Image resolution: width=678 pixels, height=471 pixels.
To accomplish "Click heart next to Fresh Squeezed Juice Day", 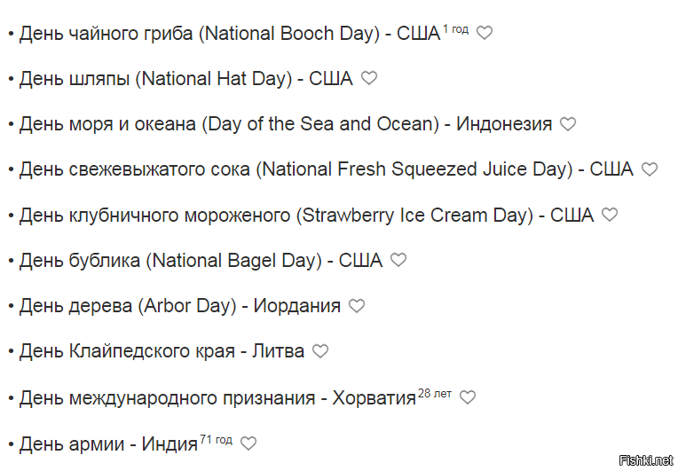I will click(649, 169).
